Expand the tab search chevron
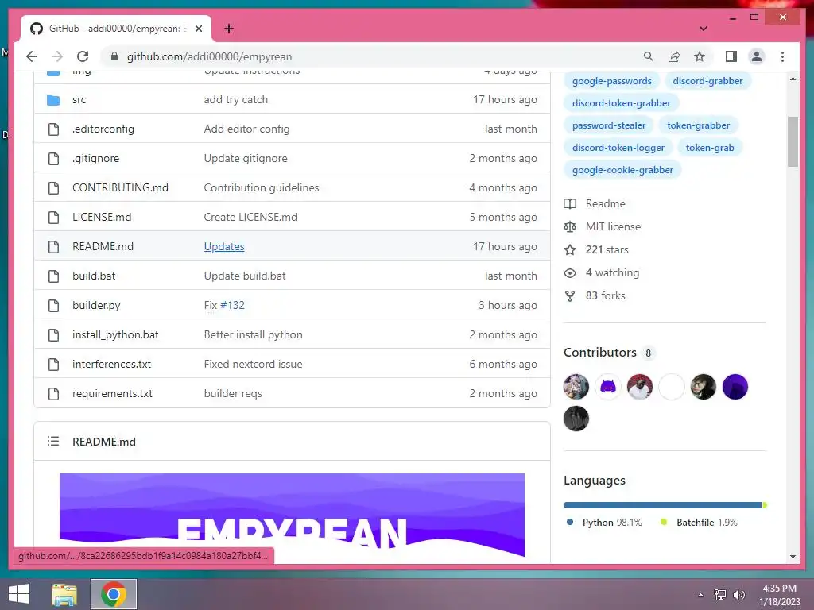This screenshot has height=610, width=814. 703,29
